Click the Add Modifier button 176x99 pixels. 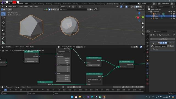point(162,39)
